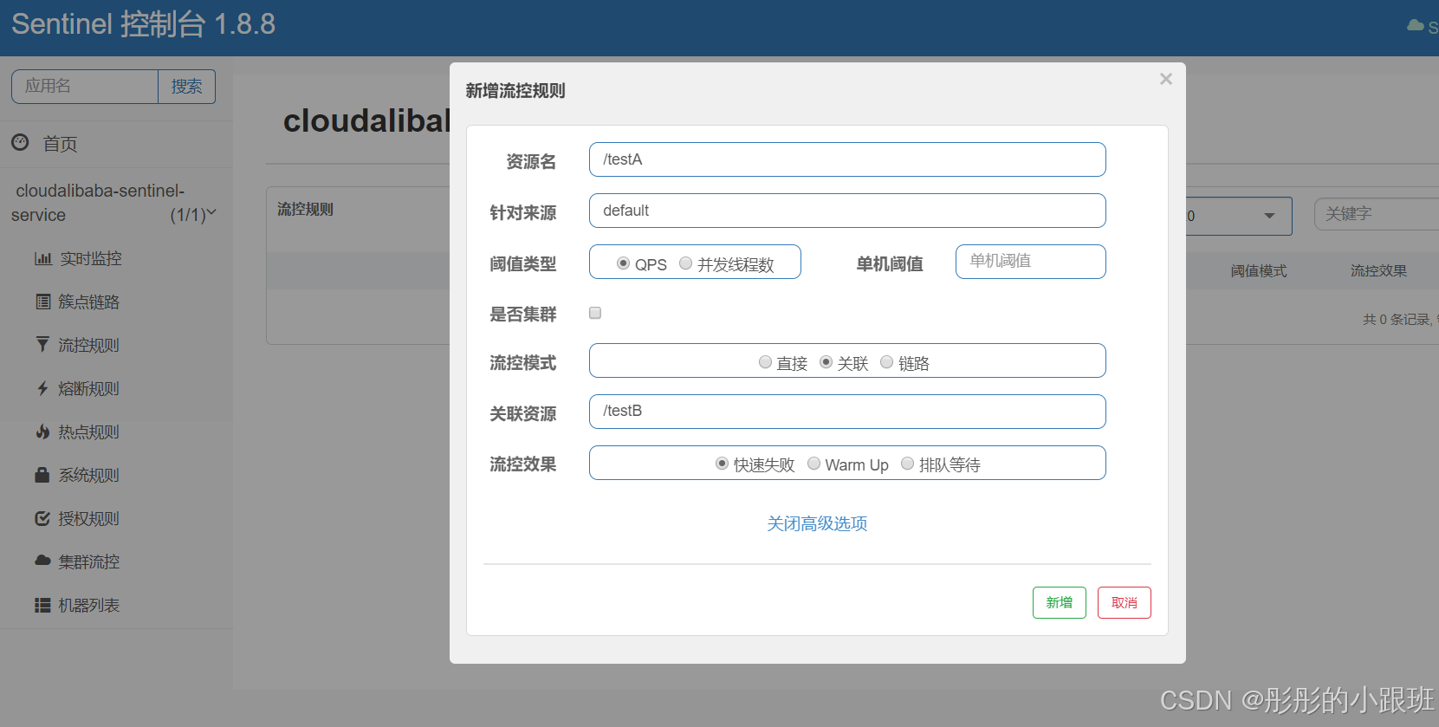Select the 并发线程数 radio option
This screenshot has height=727, width=1439.
[685, 263]
